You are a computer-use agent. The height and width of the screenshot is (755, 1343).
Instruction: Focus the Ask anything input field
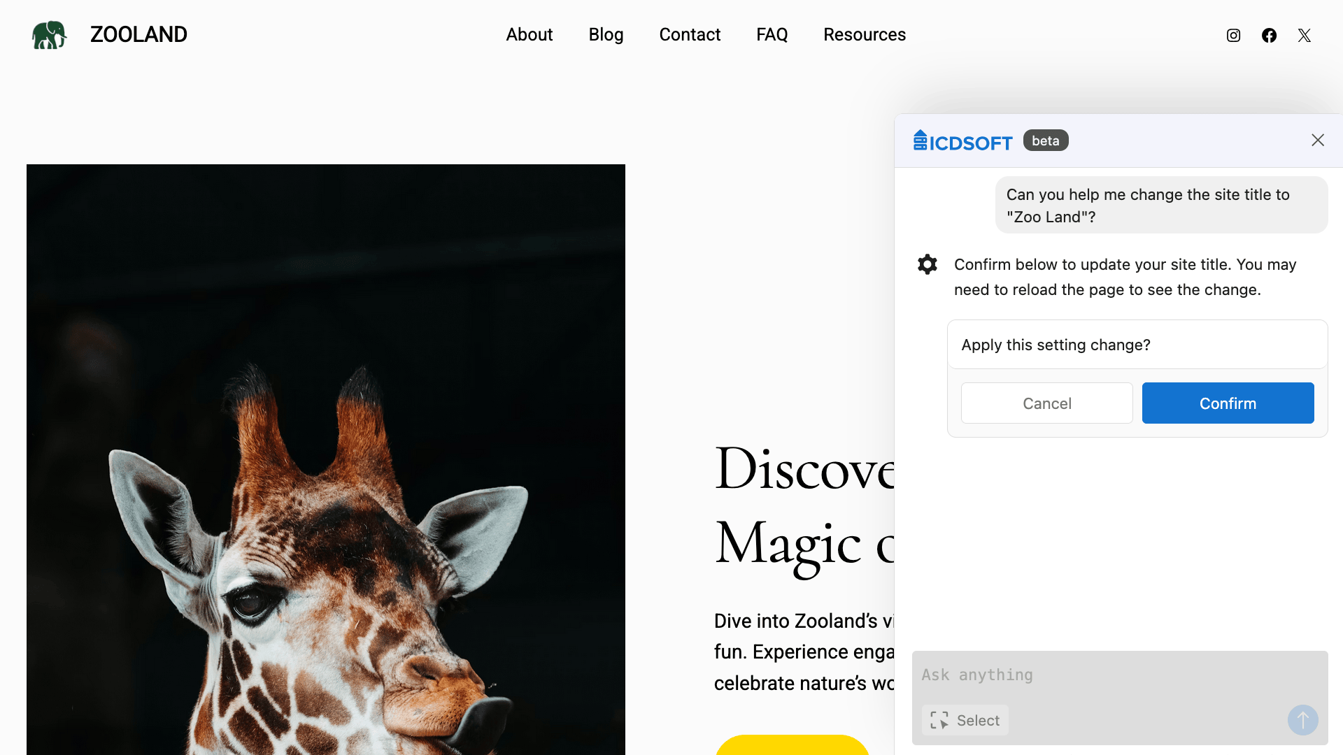(x=1119, y=675)
